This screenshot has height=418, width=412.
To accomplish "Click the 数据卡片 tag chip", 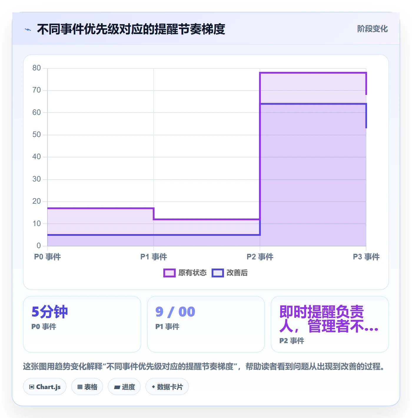I will pyautogui.click(x=167, y=387).
